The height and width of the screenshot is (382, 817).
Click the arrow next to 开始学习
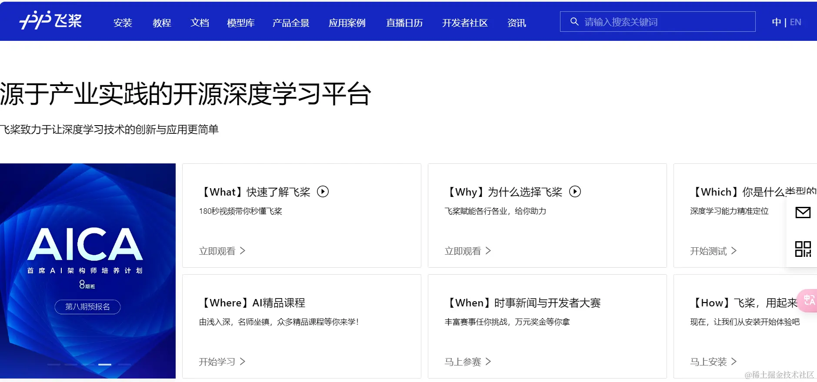pos(243,362)
